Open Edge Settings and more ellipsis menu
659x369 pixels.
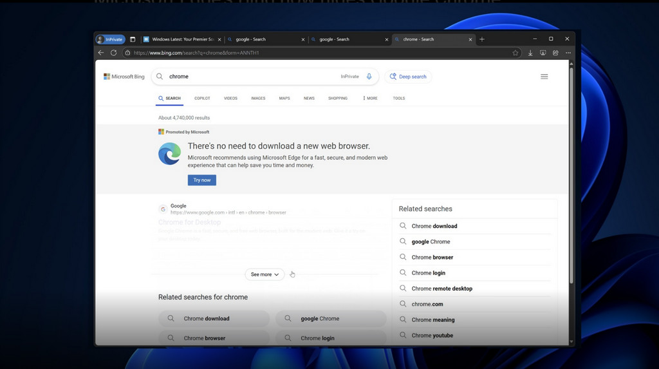point(568,53)
